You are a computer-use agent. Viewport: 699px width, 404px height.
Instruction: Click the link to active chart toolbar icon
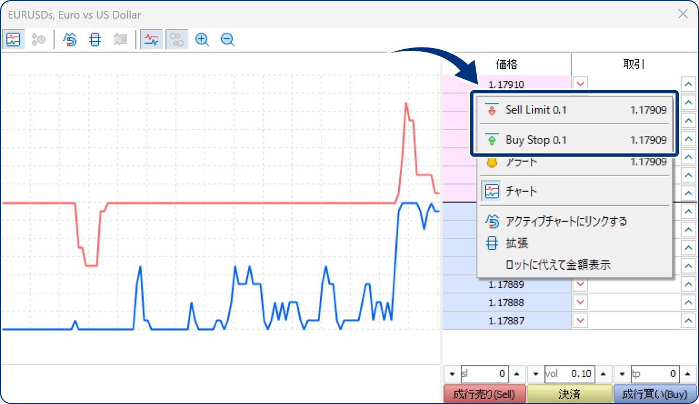pyautogui.click(x=70, y=39)
